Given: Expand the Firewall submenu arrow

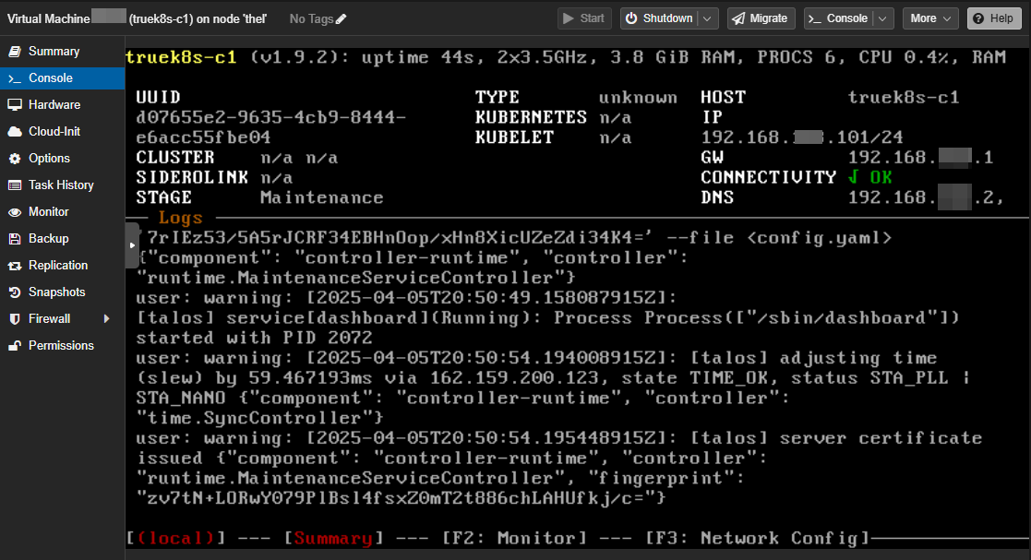Looking at the screenshot, I should (107, 319).
